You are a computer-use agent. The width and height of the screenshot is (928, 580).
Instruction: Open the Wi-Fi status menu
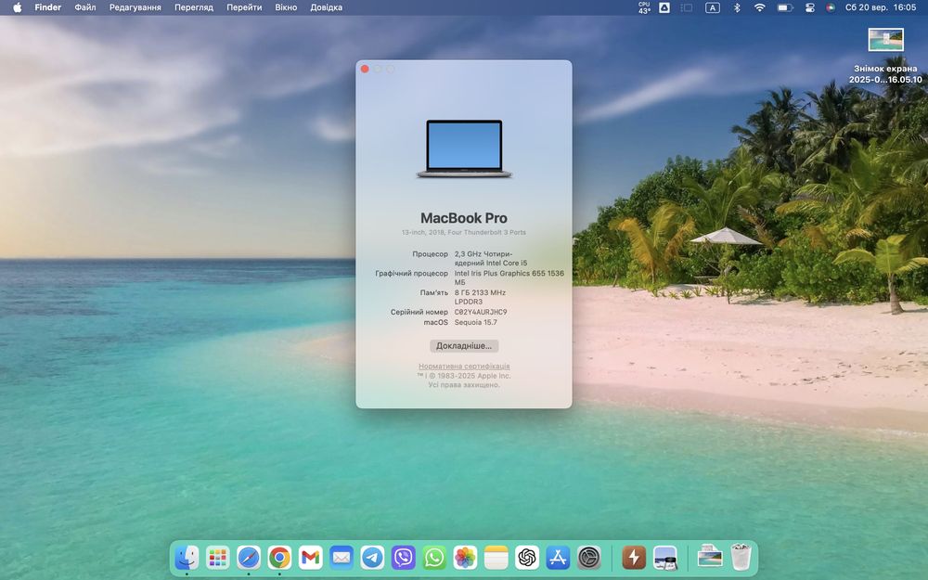[760, 7]
